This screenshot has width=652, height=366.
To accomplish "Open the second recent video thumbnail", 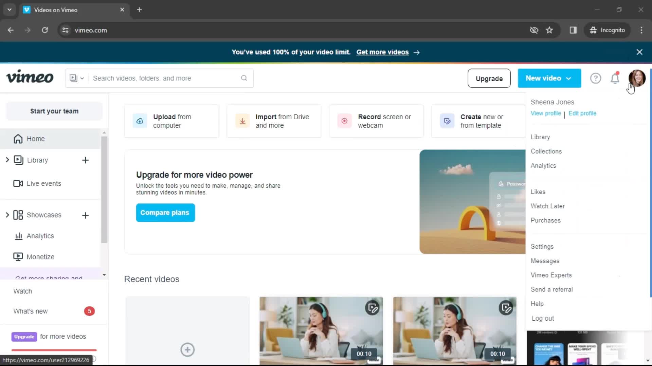I will tap(321, 330).
